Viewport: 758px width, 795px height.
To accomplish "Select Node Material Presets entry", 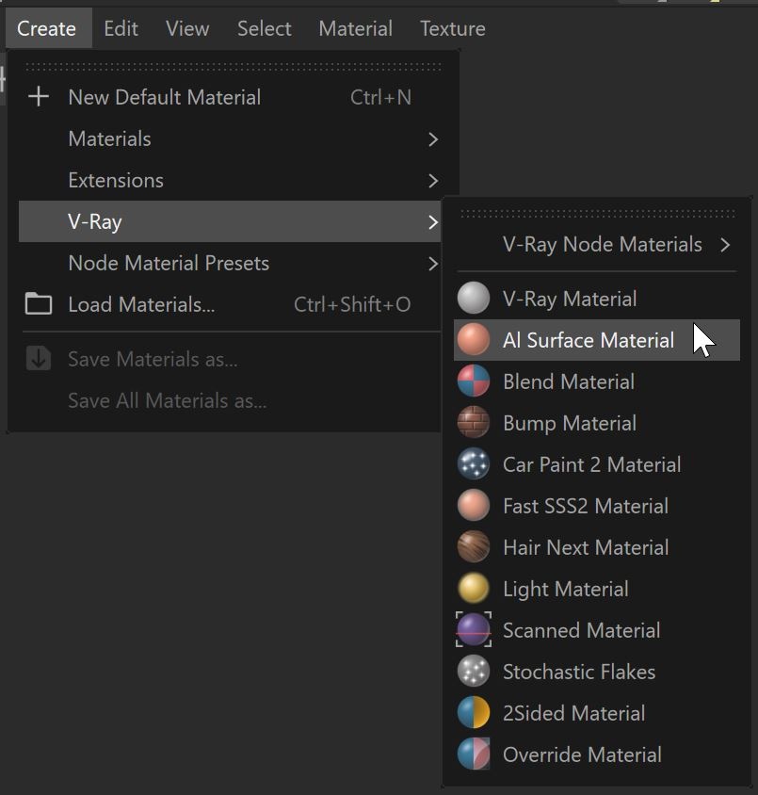I will (x=230, y=263).
